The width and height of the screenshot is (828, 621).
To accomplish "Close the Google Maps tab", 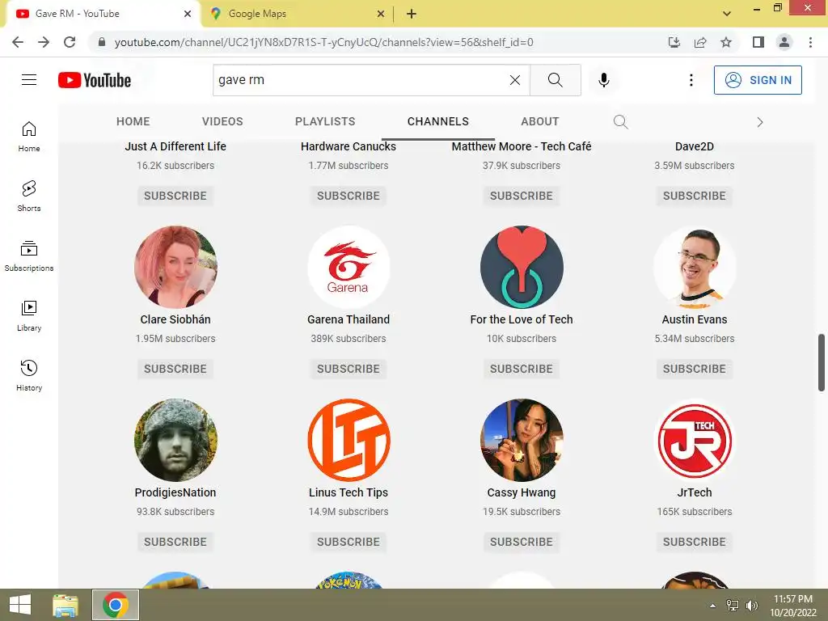I will [381, 14].
